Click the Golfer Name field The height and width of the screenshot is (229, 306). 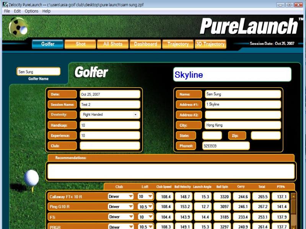point(38,72)
